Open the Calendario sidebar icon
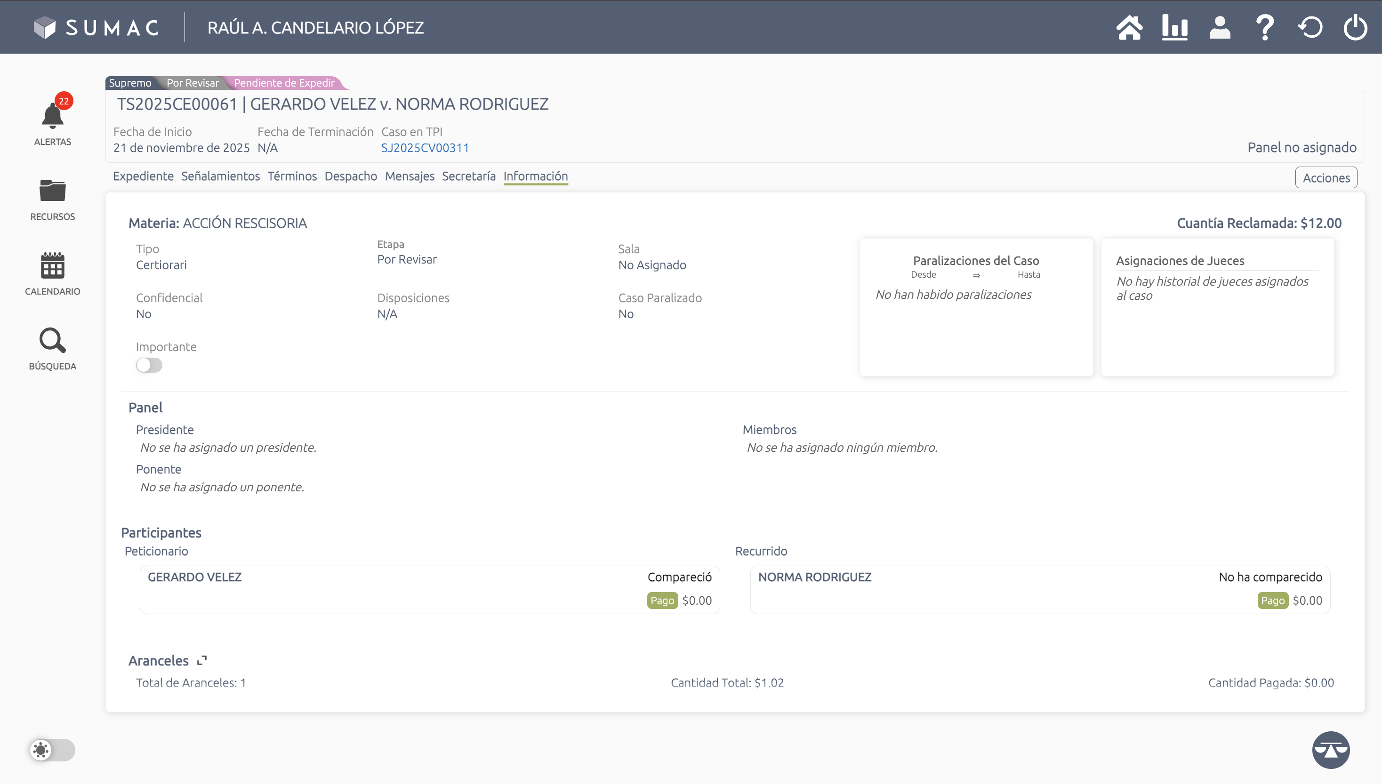 point(53,266)
